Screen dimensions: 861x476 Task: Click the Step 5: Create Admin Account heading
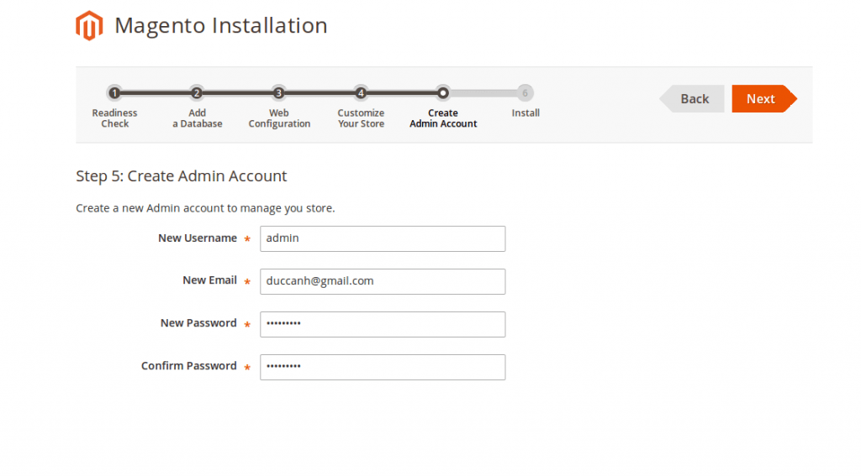click(182, 176)
